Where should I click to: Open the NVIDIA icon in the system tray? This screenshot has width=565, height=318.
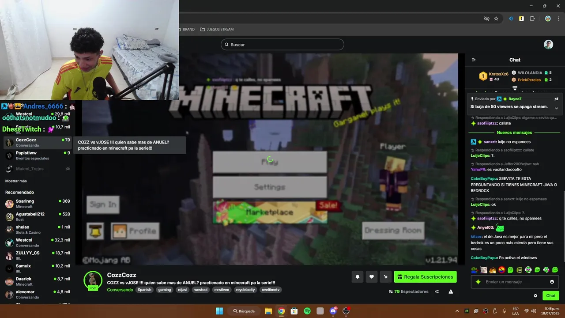(467, 311)
